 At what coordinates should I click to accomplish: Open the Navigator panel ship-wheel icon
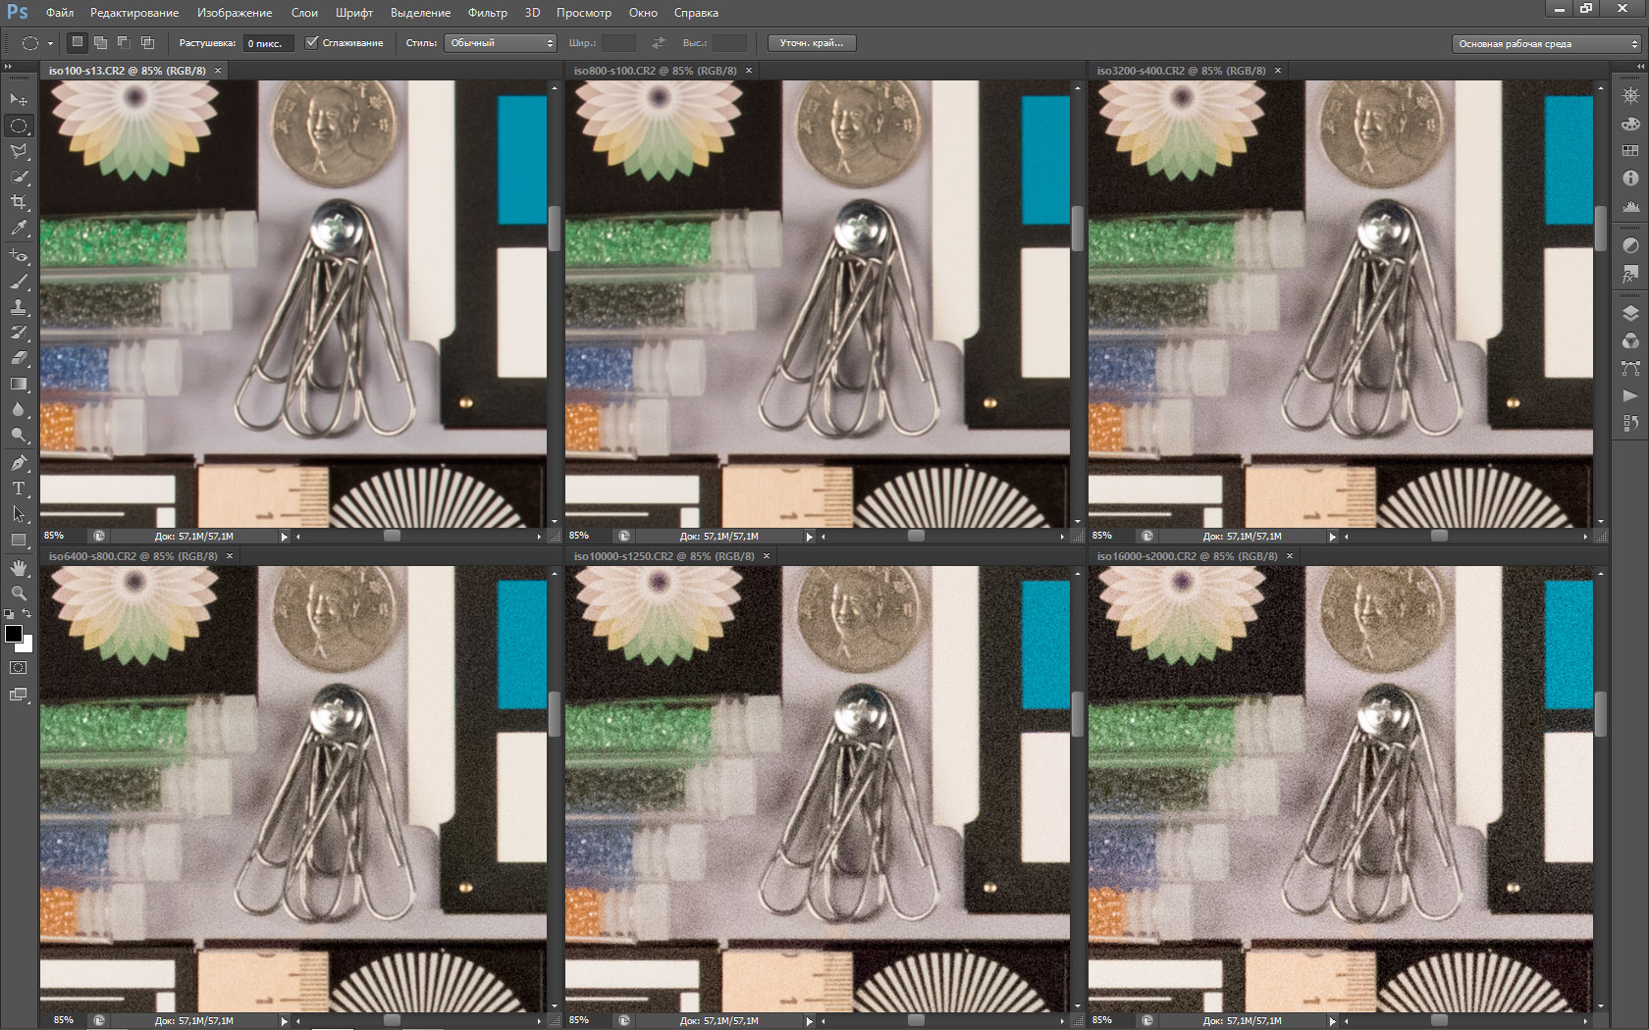coord(1630,96)
